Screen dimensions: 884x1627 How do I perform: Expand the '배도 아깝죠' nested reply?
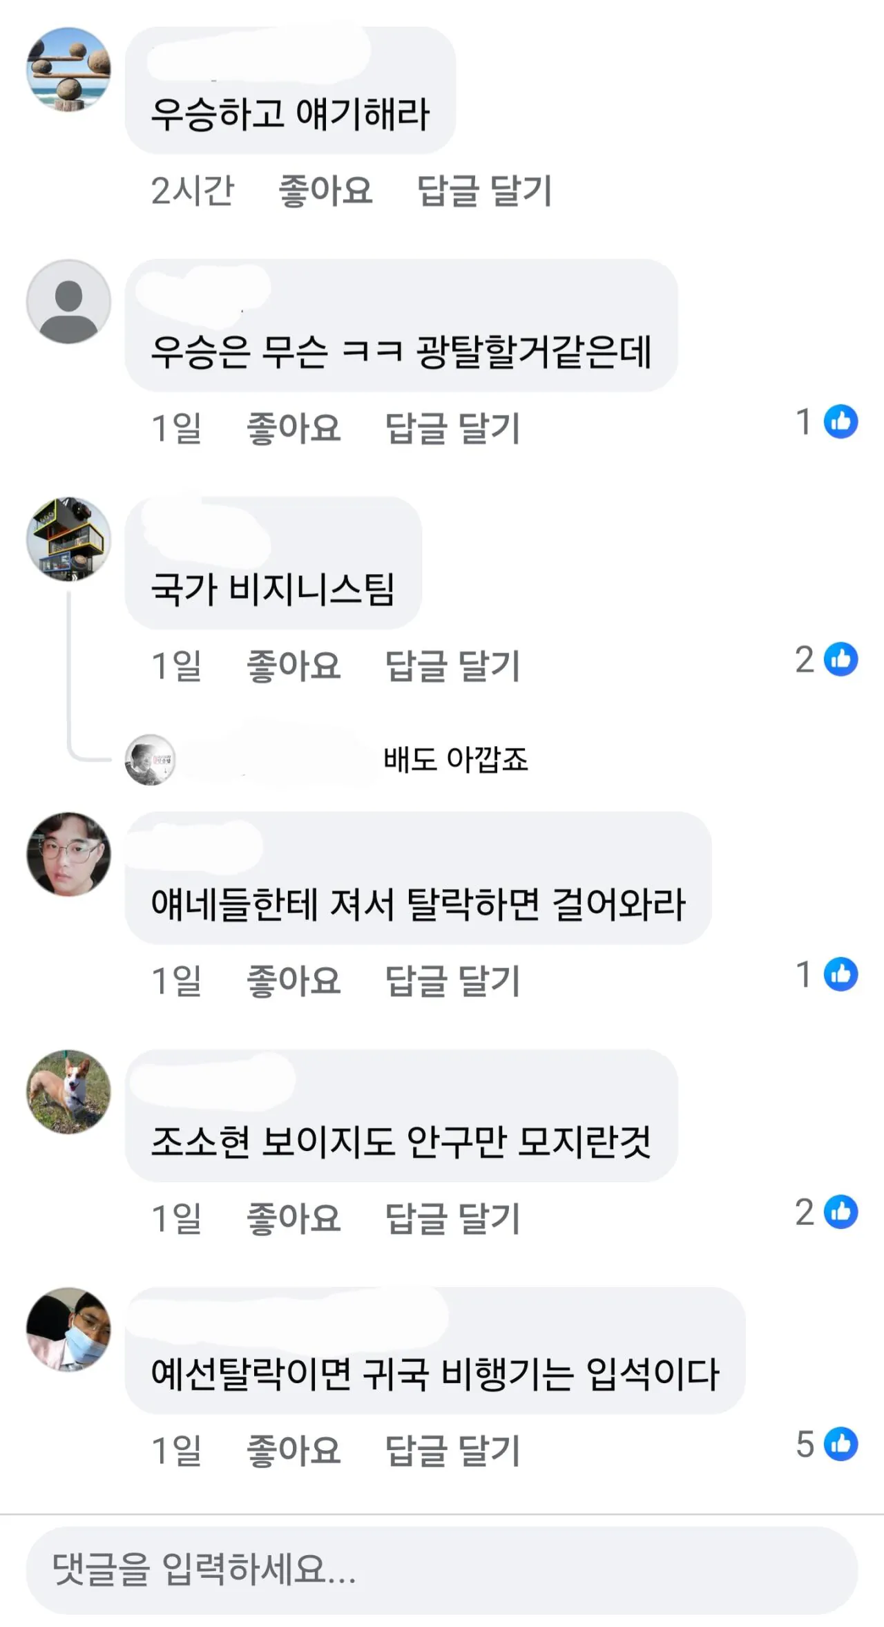(x=455, y=759)
